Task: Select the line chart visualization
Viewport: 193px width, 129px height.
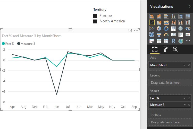Action: point(152,22)
